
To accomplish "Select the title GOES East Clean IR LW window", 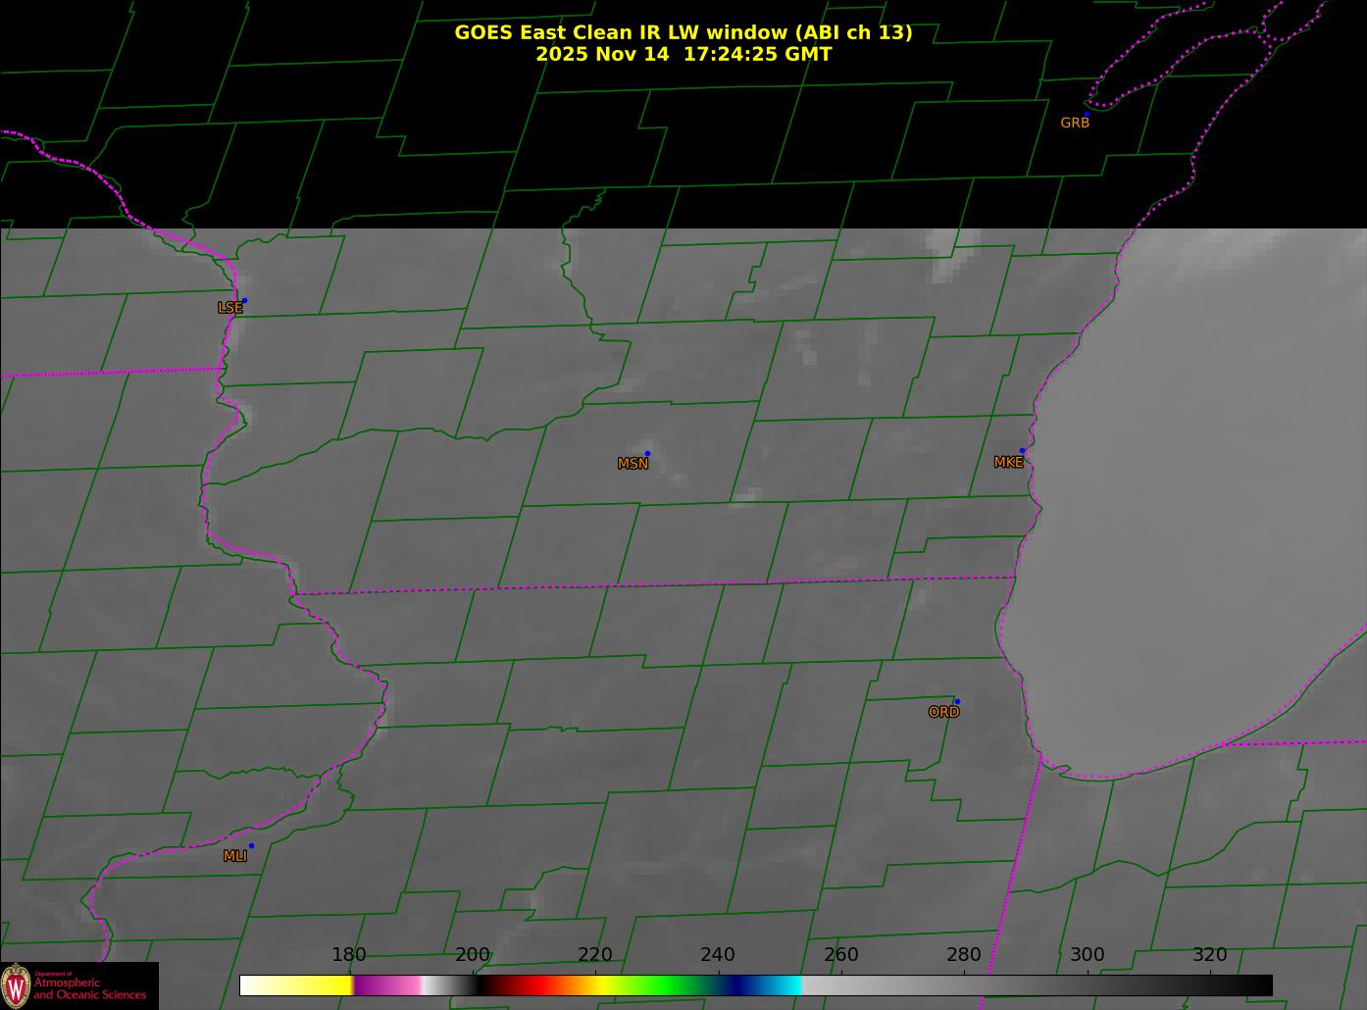I will [683, 32].
